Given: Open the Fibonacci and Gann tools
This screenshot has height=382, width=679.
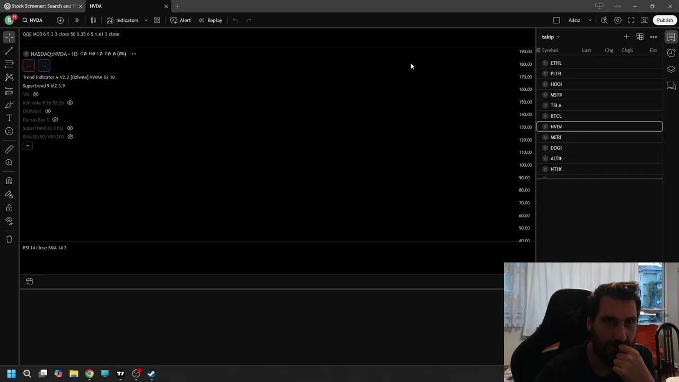Looking at the screenshot, I should click(9, 64).
